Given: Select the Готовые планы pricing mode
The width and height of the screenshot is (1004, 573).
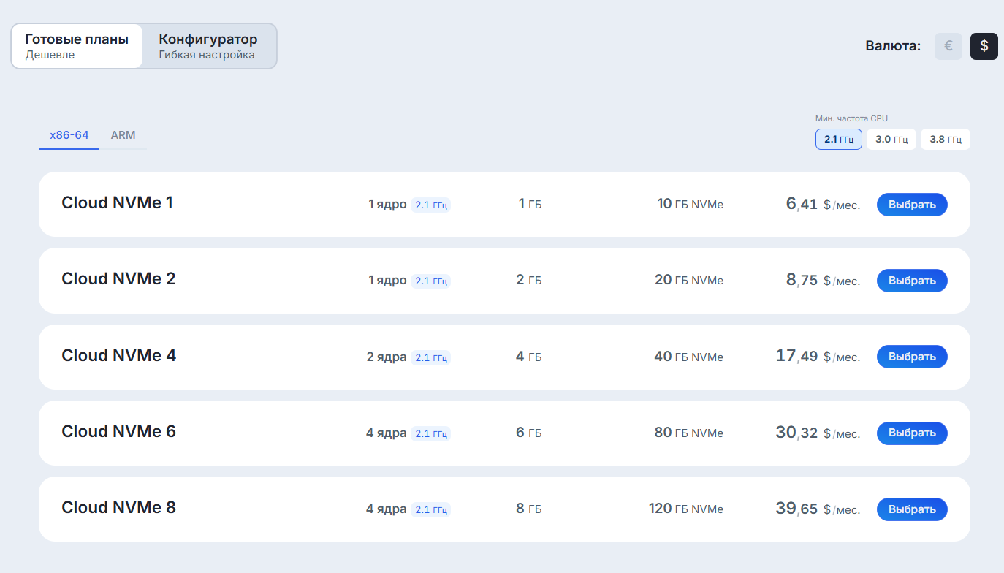Looking at the screenshot, I should pyautogui.click(x=77, y=46).
